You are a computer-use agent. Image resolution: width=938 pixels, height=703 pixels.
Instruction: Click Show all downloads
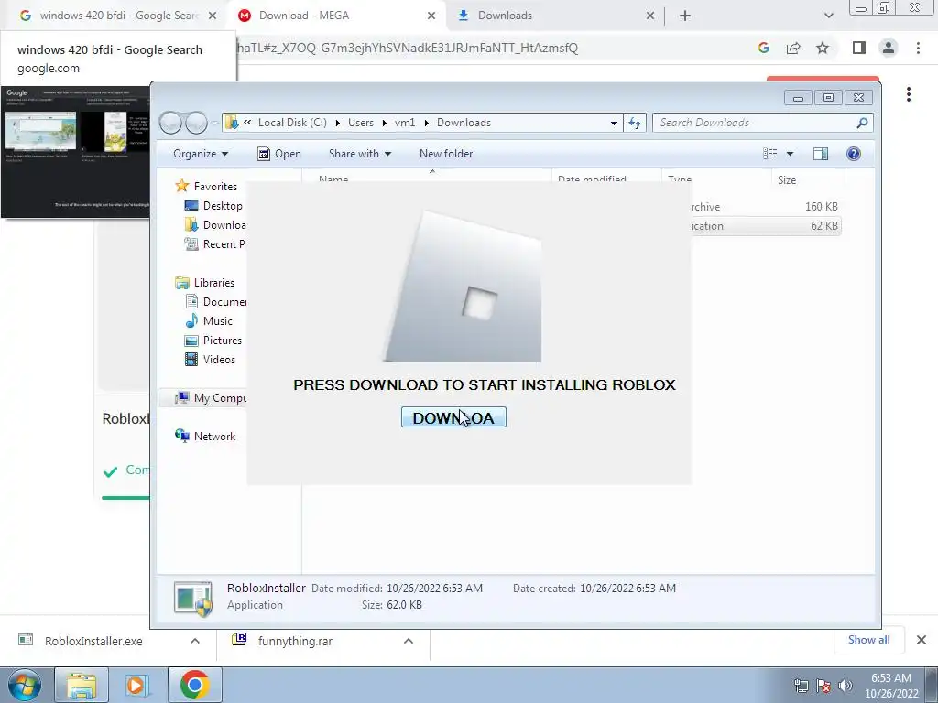click(x=868, y=640)
